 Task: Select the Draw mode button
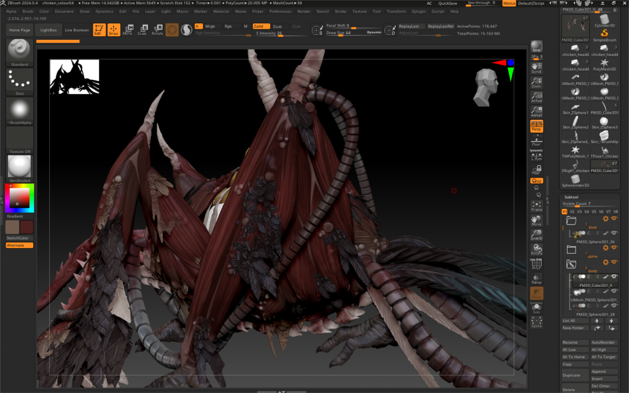pyautogui.click(x=114, y=29)
